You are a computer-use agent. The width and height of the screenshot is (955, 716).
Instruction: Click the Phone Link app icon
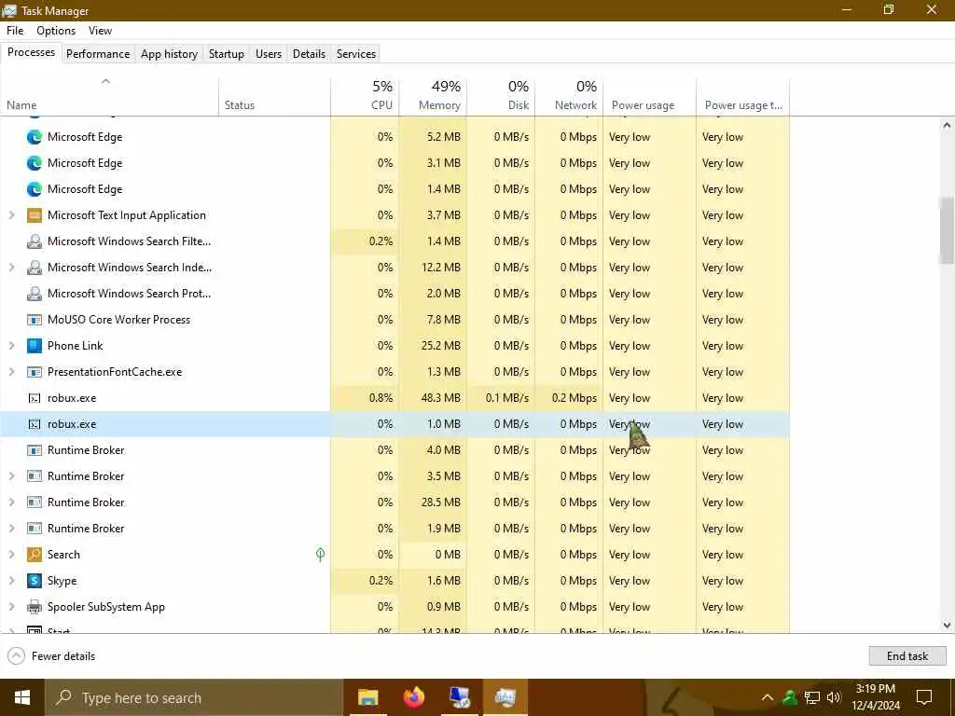[x=35, y=346]
